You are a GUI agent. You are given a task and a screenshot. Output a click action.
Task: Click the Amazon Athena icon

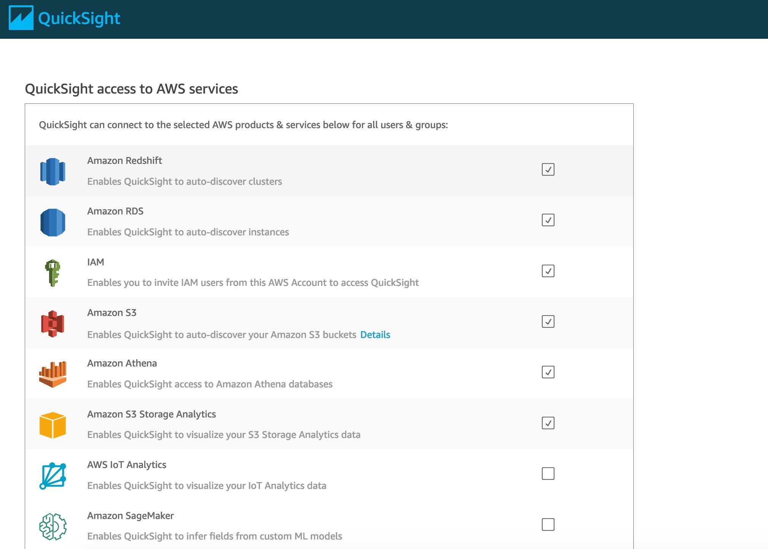53,374
